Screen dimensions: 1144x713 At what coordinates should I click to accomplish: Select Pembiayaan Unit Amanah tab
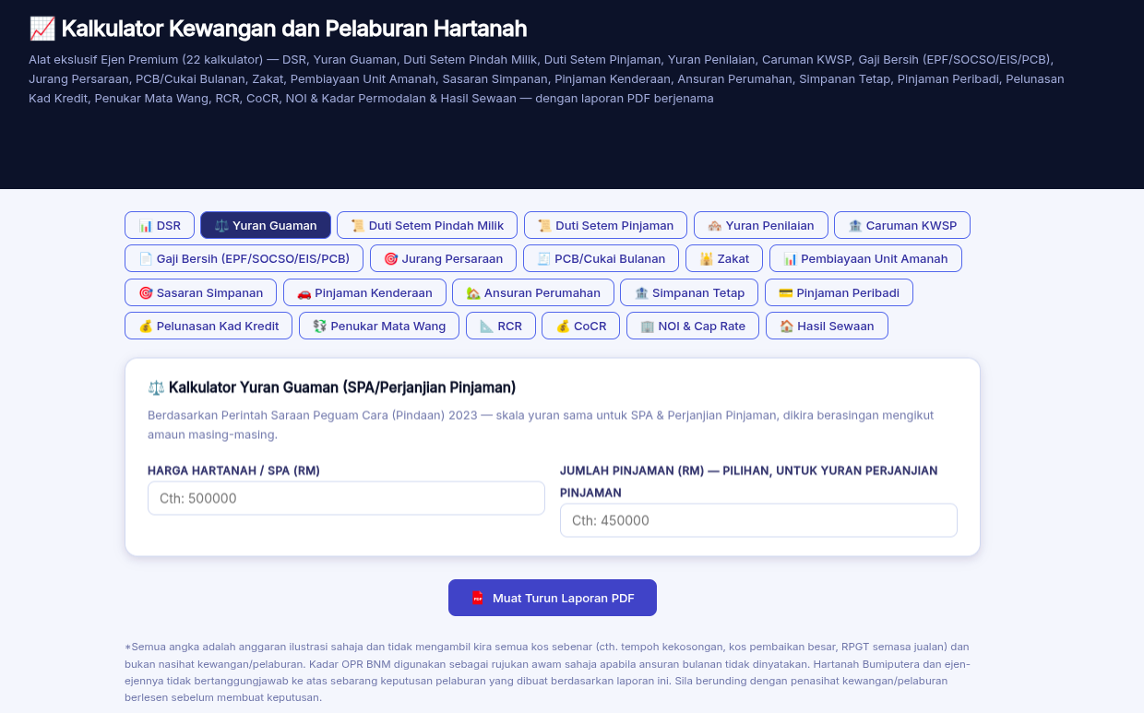(x=865, y=258)
